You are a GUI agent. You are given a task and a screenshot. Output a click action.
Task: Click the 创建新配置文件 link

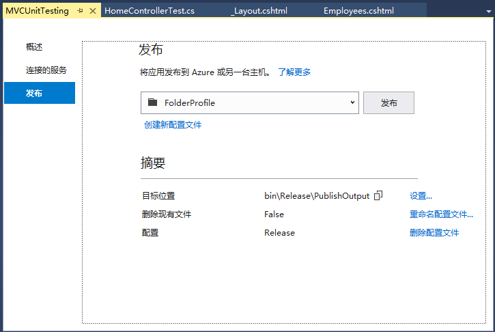coord(173,124)
